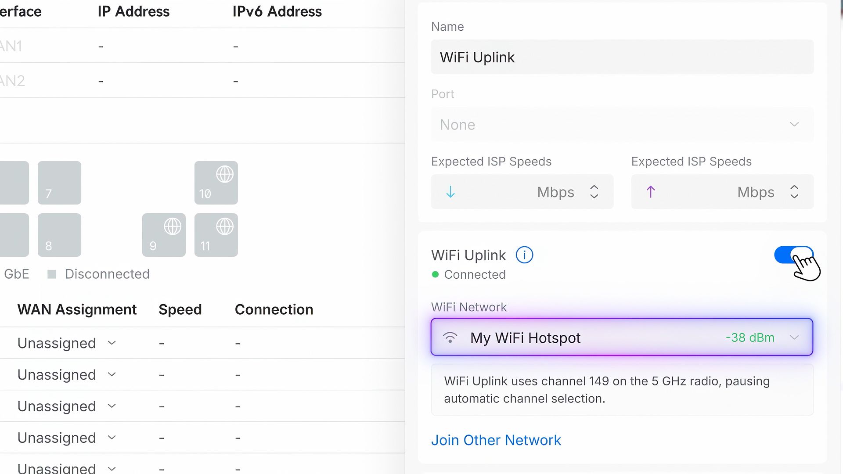Select port 9 with globe icon
The width and height of the screenshot is (843, 474).
[164, 235]
